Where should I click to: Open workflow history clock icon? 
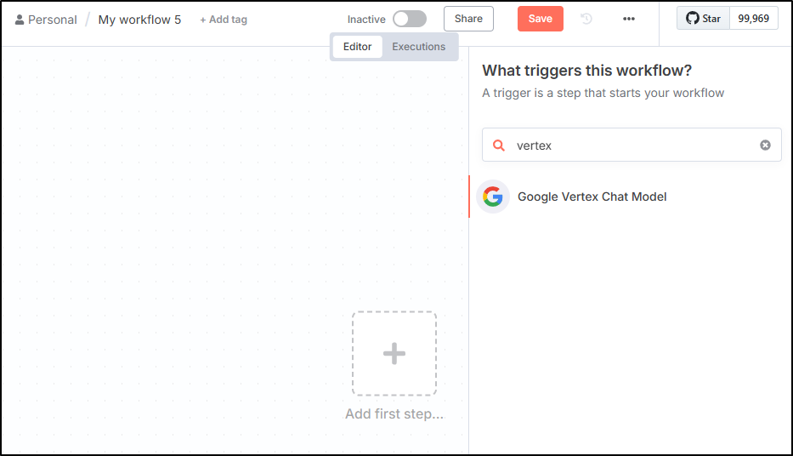pyautogui.click(x=586, y=19)
